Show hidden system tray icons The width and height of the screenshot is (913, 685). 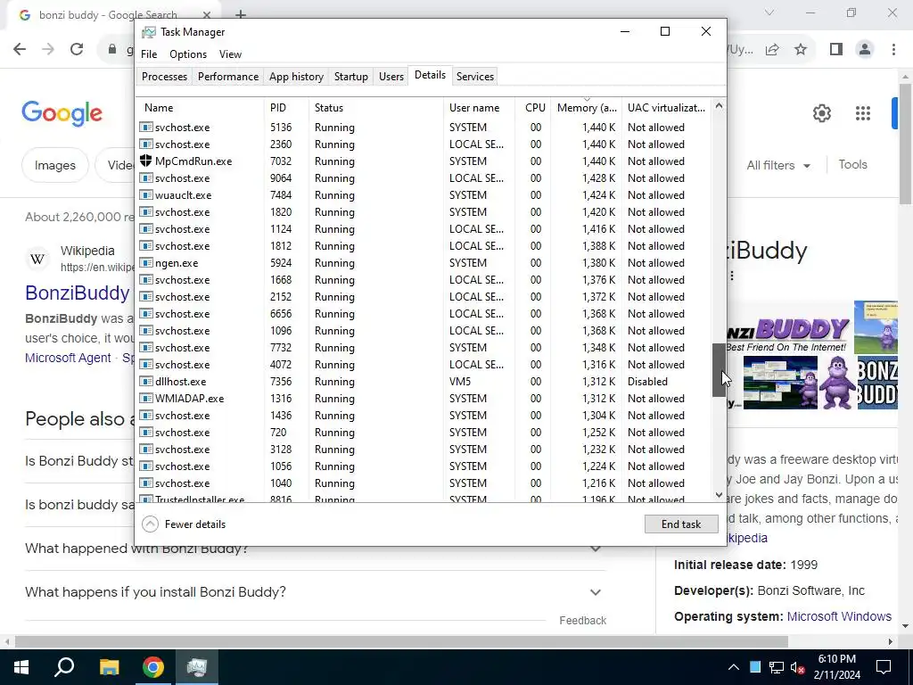coord(734,667)
